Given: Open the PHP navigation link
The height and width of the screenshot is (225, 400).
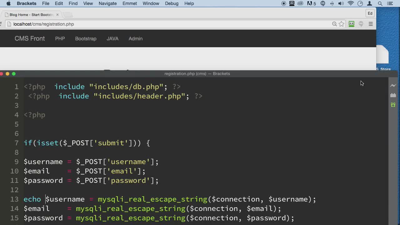Looking at the screenshot, I should tap(60, 38).
